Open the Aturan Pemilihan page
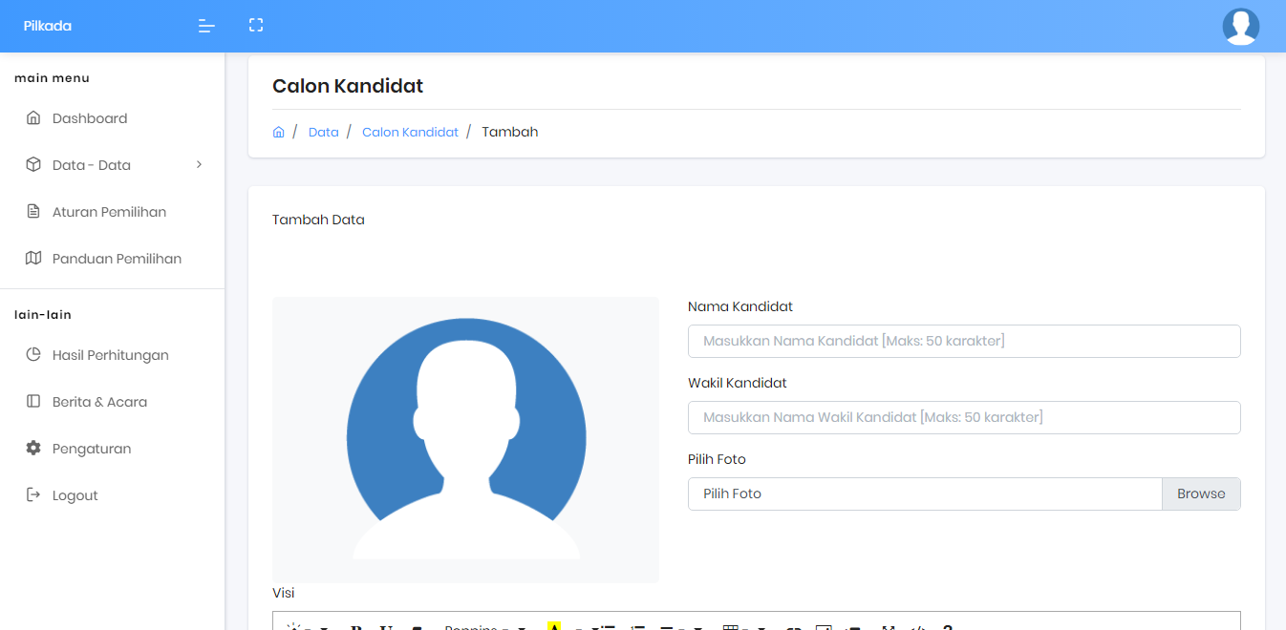This screenshot has width=1286, height=630. tap(109, 212)
